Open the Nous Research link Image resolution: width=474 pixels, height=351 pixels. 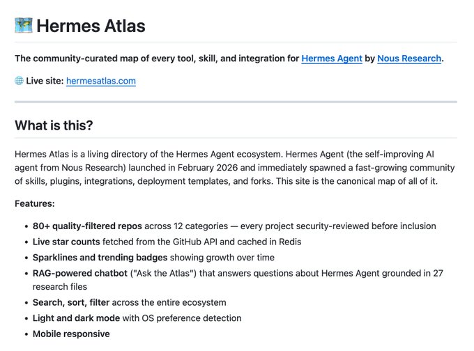[409, 58]
